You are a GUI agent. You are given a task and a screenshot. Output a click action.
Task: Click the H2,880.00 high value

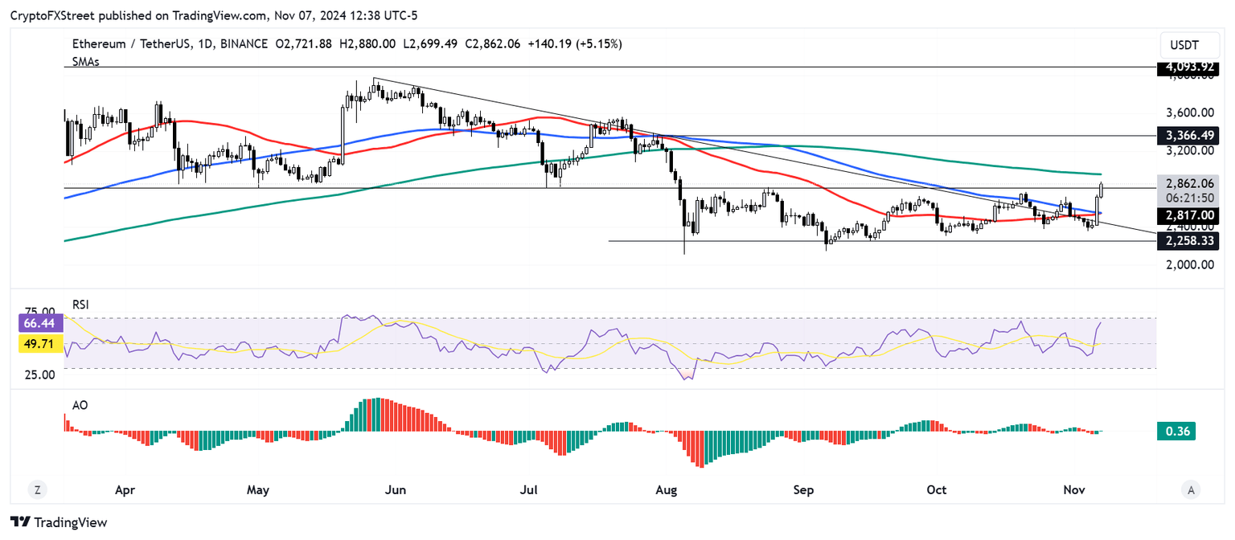point(367,43)
